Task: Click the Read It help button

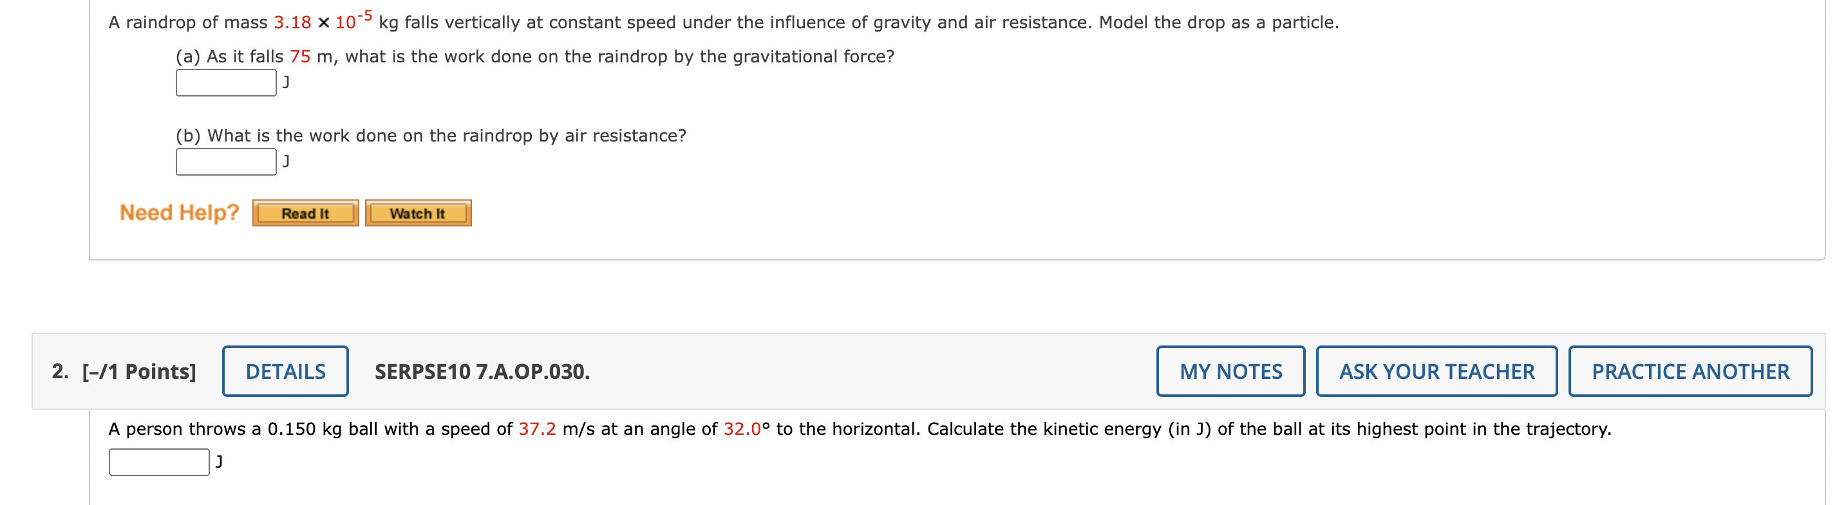Action: 305,213
